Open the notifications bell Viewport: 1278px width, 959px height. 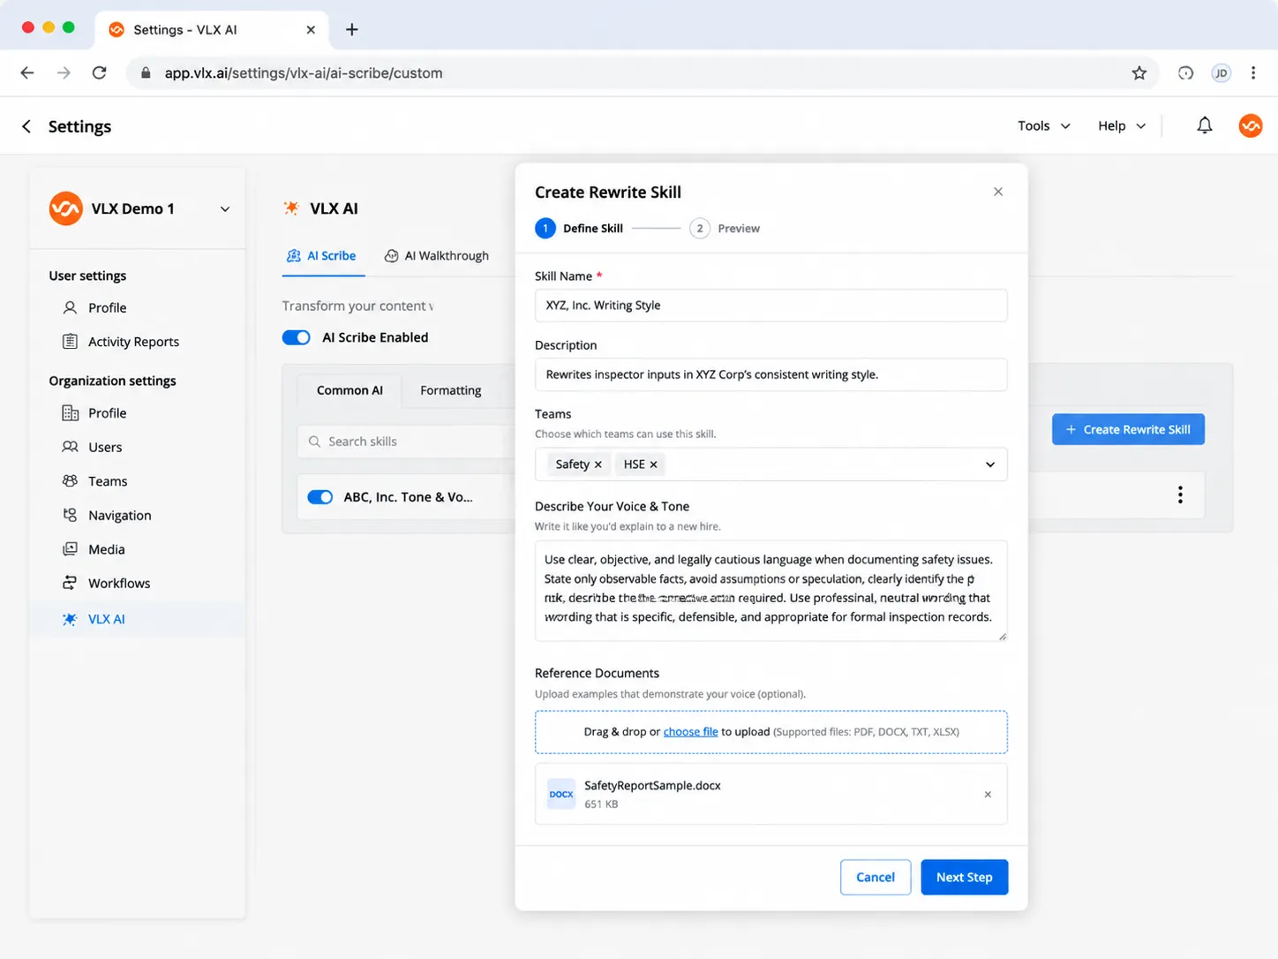(1204, 125)
